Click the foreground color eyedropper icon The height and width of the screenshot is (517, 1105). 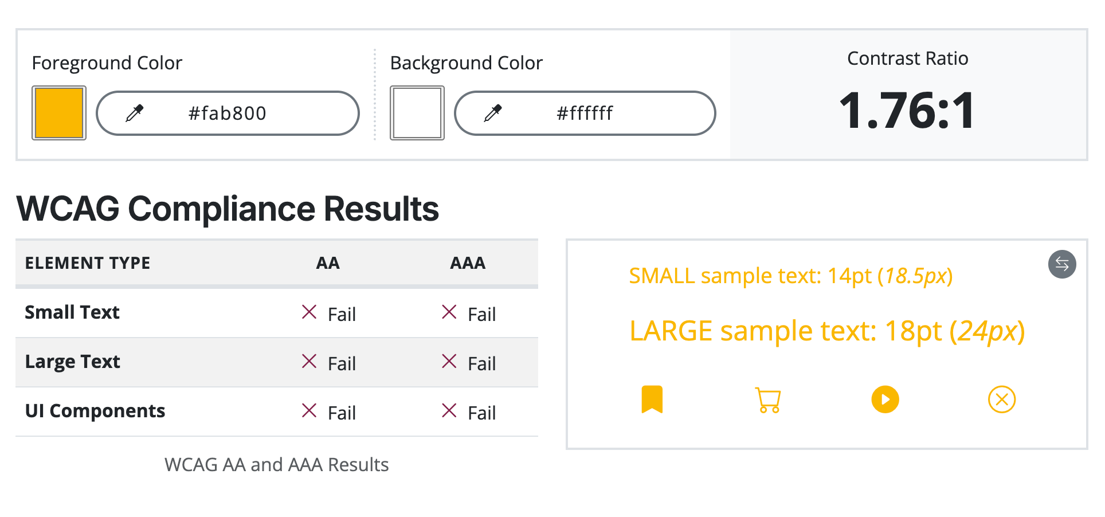(135, 113)
